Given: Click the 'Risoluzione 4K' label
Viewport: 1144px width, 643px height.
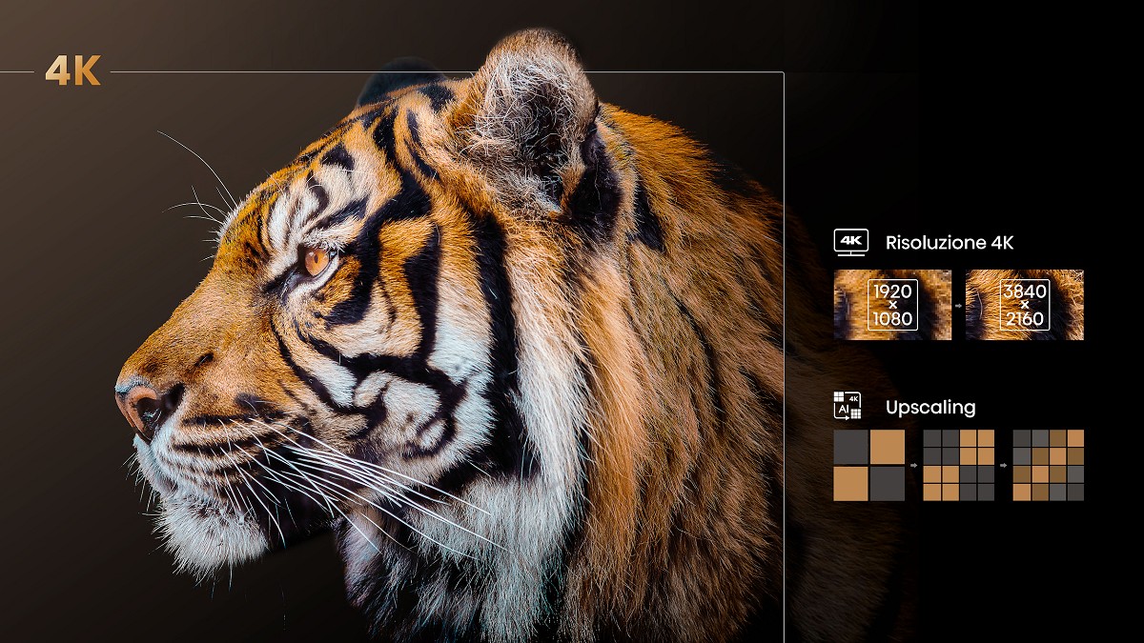Looking at the screenshot, I should 949,243.
